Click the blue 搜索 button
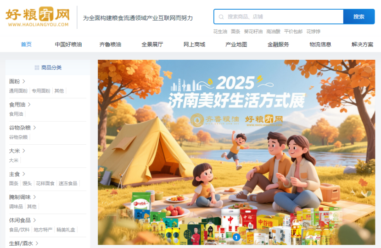This screenshot has width=381, height=248. [x=359, y=17]
